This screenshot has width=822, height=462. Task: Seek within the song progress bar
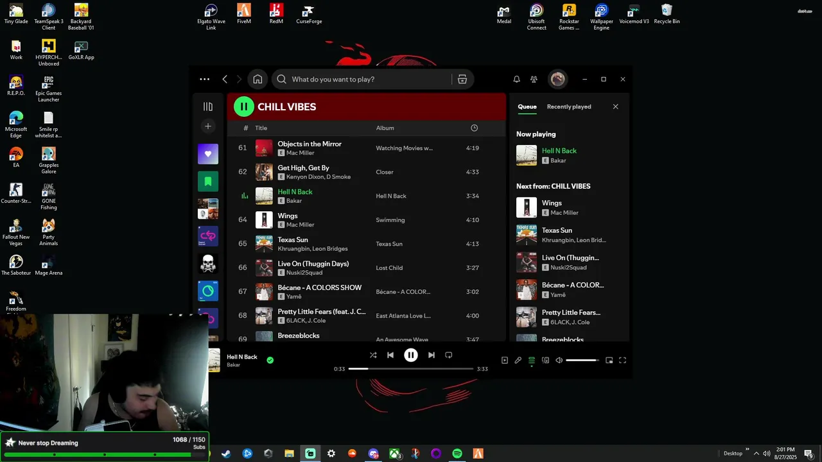click(x=411, y=369)
